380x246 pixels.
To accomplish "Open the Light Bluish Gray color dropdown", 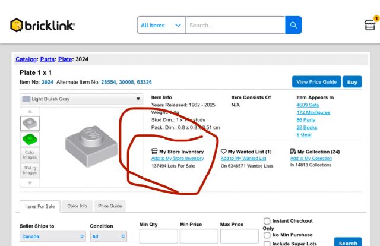I will (81, 99).
